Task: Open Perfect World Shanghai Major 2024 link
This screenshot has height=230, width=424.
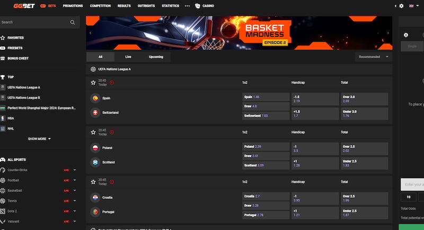Action: coord(42,108)
